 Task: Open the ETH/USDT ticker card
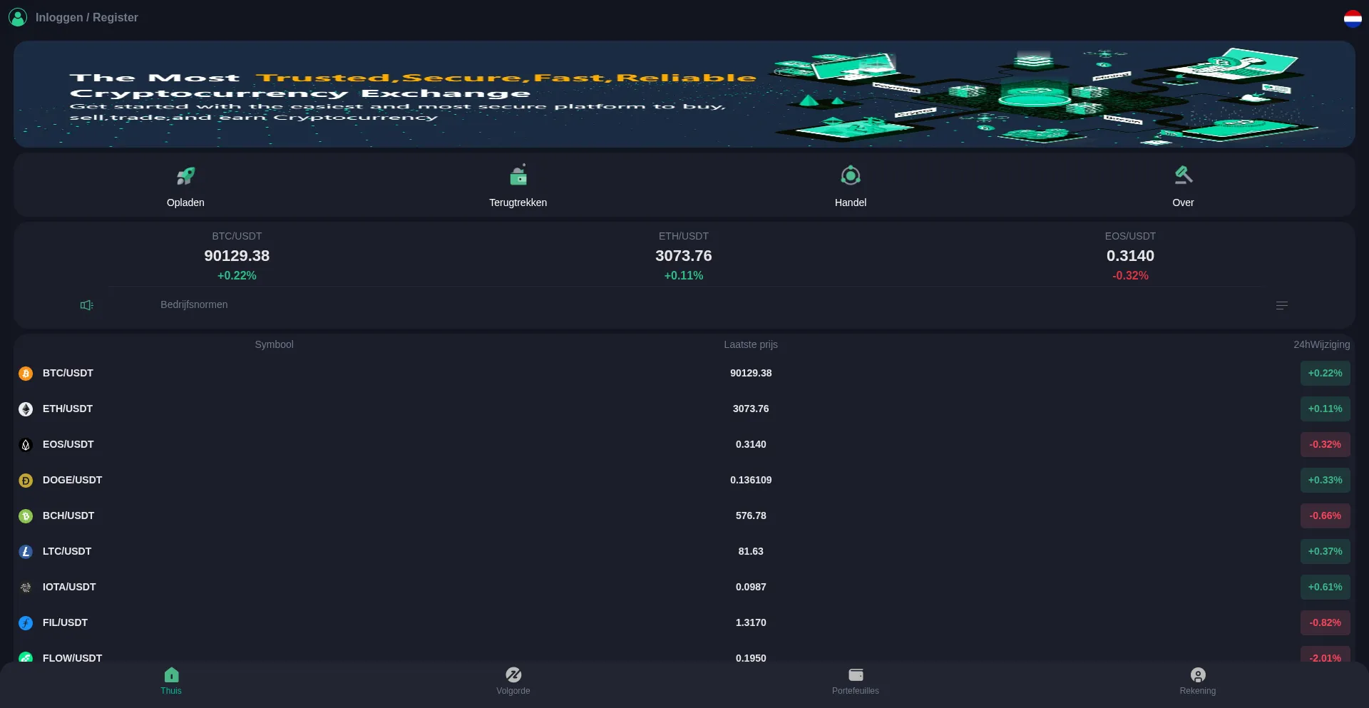(x=683, y=255)
